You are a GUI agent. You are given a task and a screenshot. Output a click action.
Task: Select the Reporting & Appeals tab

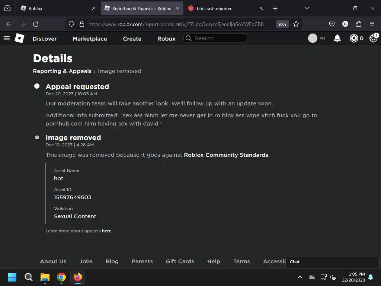click(x=142, y=8)
